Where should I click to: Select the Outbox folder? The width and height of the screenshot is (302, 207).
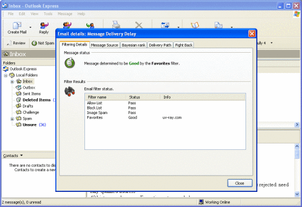29,88
